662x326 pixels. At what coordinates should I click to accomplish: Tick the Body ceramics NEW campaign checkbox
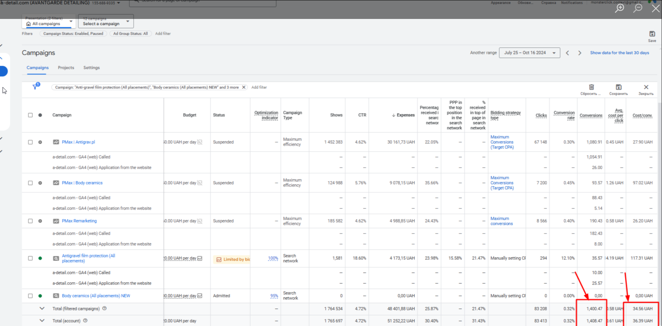pos(30,296)
